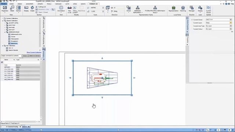Click the View Limits tool
The image size is (235, 132).
click(75, 10)
